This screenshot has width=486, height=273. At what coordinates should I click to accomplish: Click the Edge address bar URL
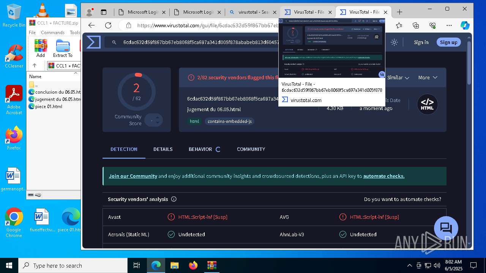click(208, 25)
